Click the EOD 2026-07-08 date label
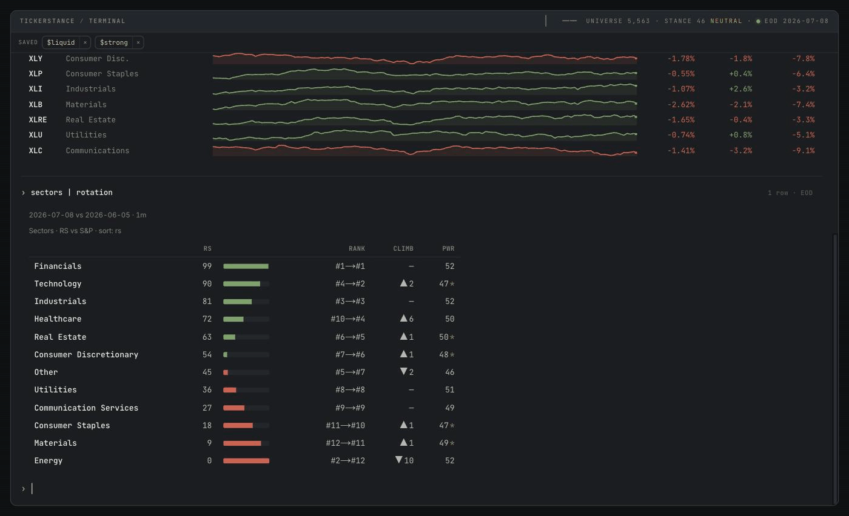Image resolution: width=849 pixels, height=516 pixels. [x=796, y=21]
